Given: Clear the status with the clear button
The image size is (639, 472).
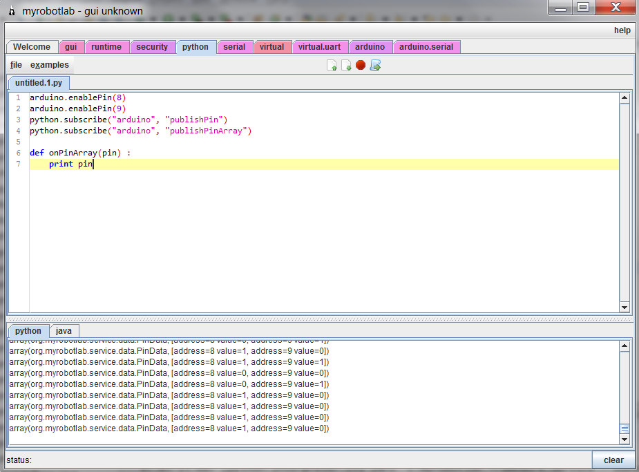Looking at the screenshot, I should pyautogui.click(x=613, y=460).
